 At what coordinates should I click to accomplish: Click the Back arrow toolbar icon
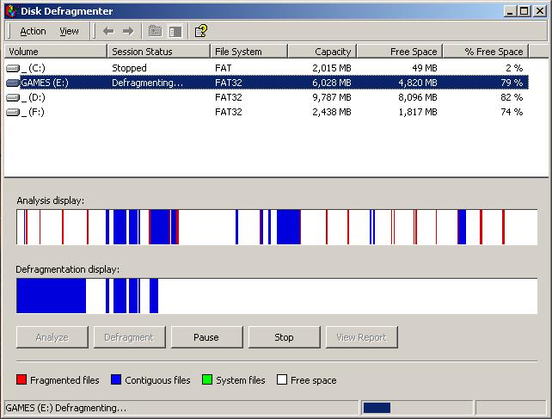click(108, 31)
